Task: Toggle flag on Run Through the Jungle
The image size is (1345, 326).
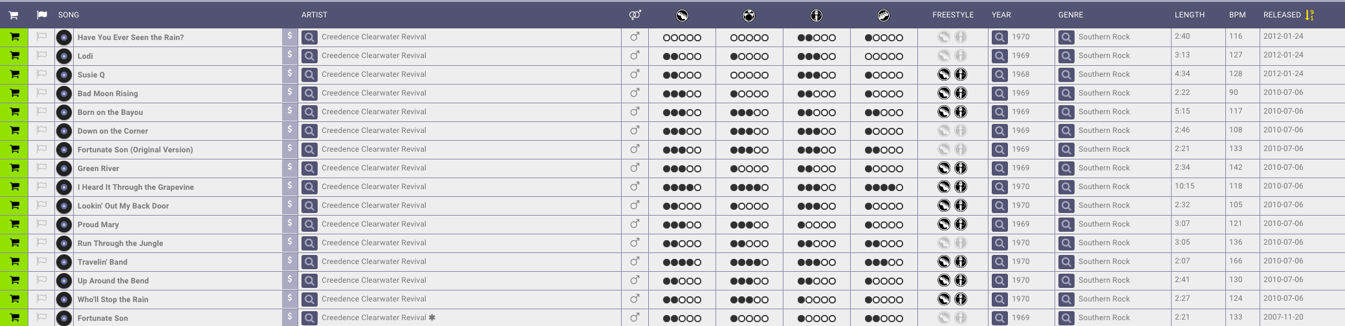Action: coord(41,243)
